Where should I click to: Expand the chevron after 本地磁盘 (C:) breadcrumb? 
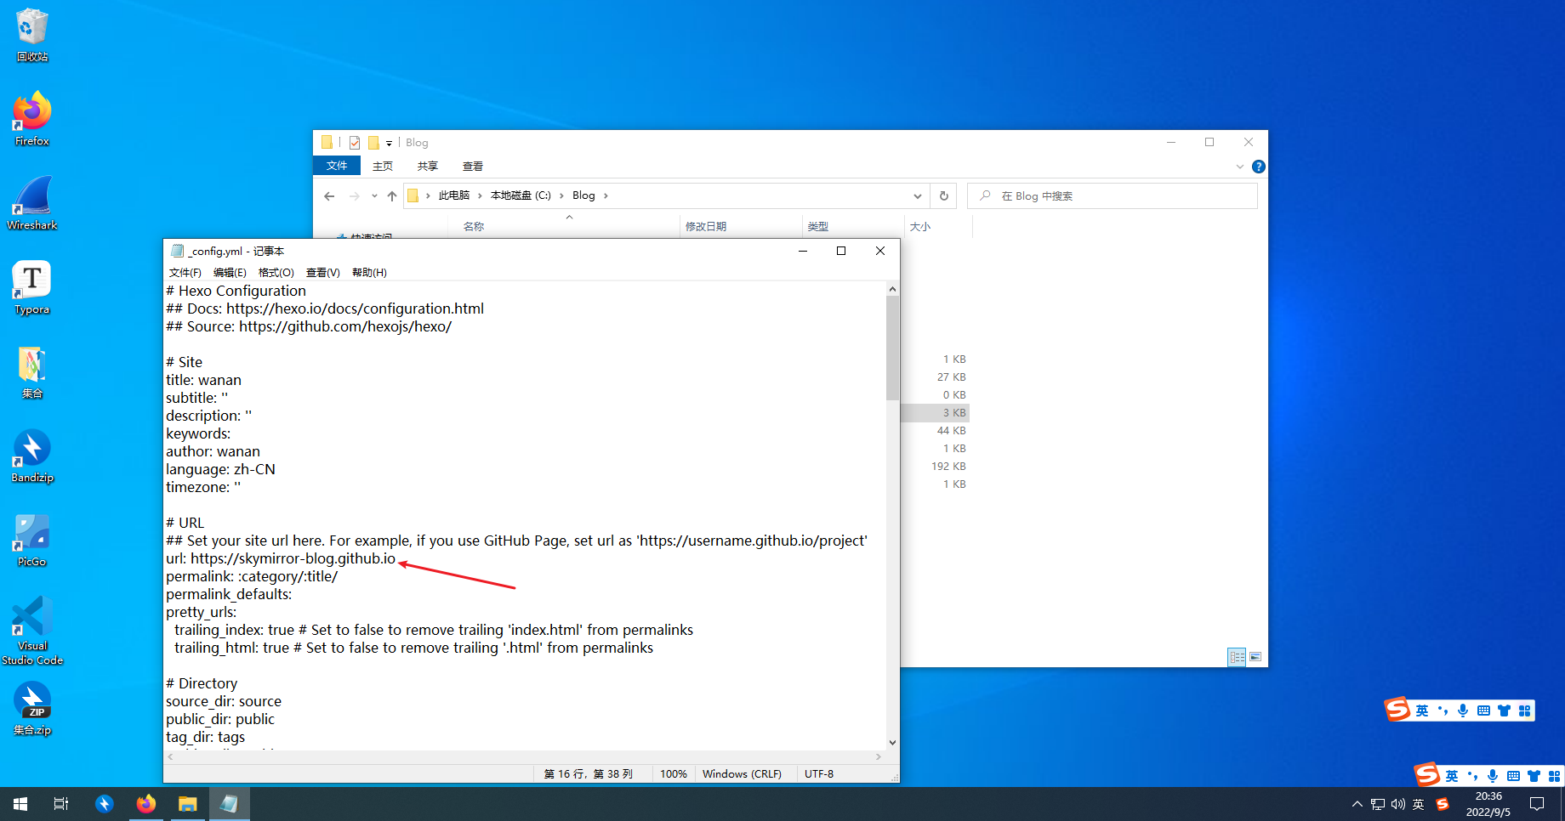coord(561,195)
